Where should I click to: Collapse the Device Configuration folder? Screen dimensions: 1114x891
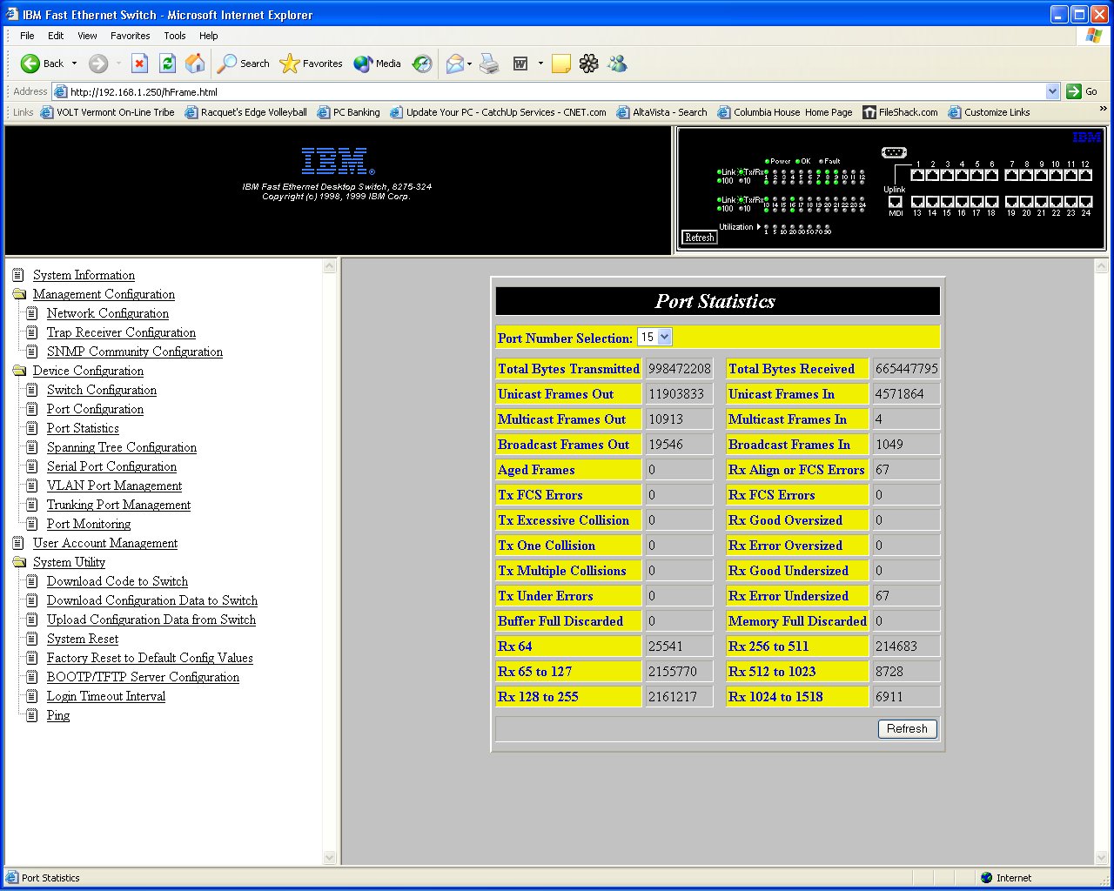pos(19,371)
